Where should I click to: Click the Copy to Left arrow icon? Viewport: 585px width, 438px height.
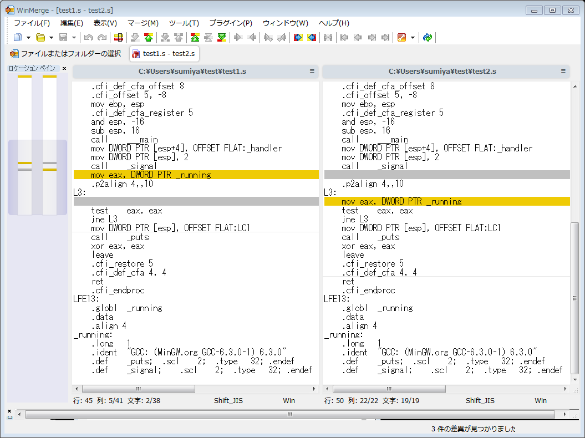click(x=252, y=37)
